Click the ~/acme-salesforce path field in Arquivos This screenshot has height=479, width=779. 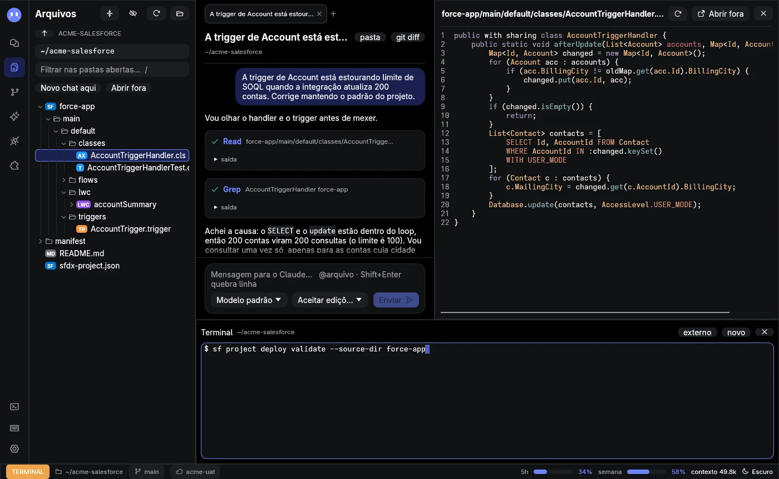[112, 51]
